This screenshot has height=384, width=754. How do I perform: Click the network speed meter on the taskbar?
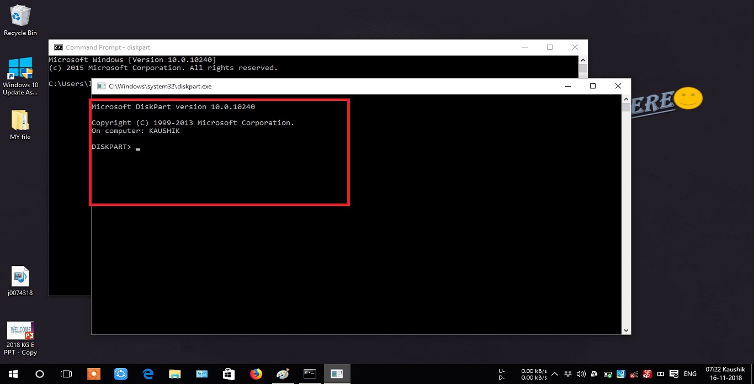coord(522,374)
